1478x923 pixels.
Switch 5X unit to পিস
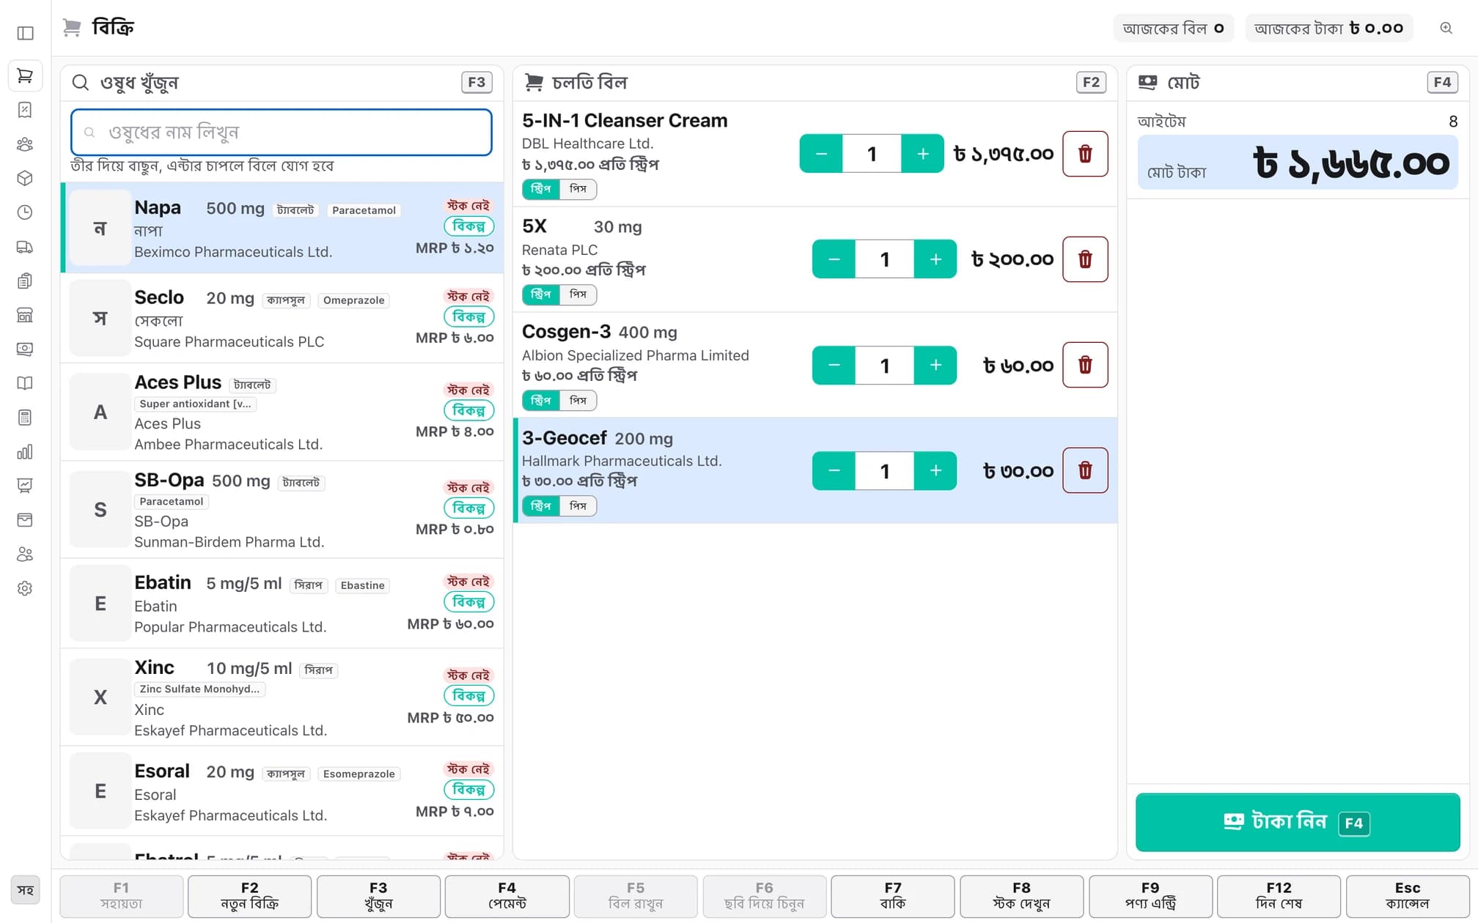[x=578, y=294]
